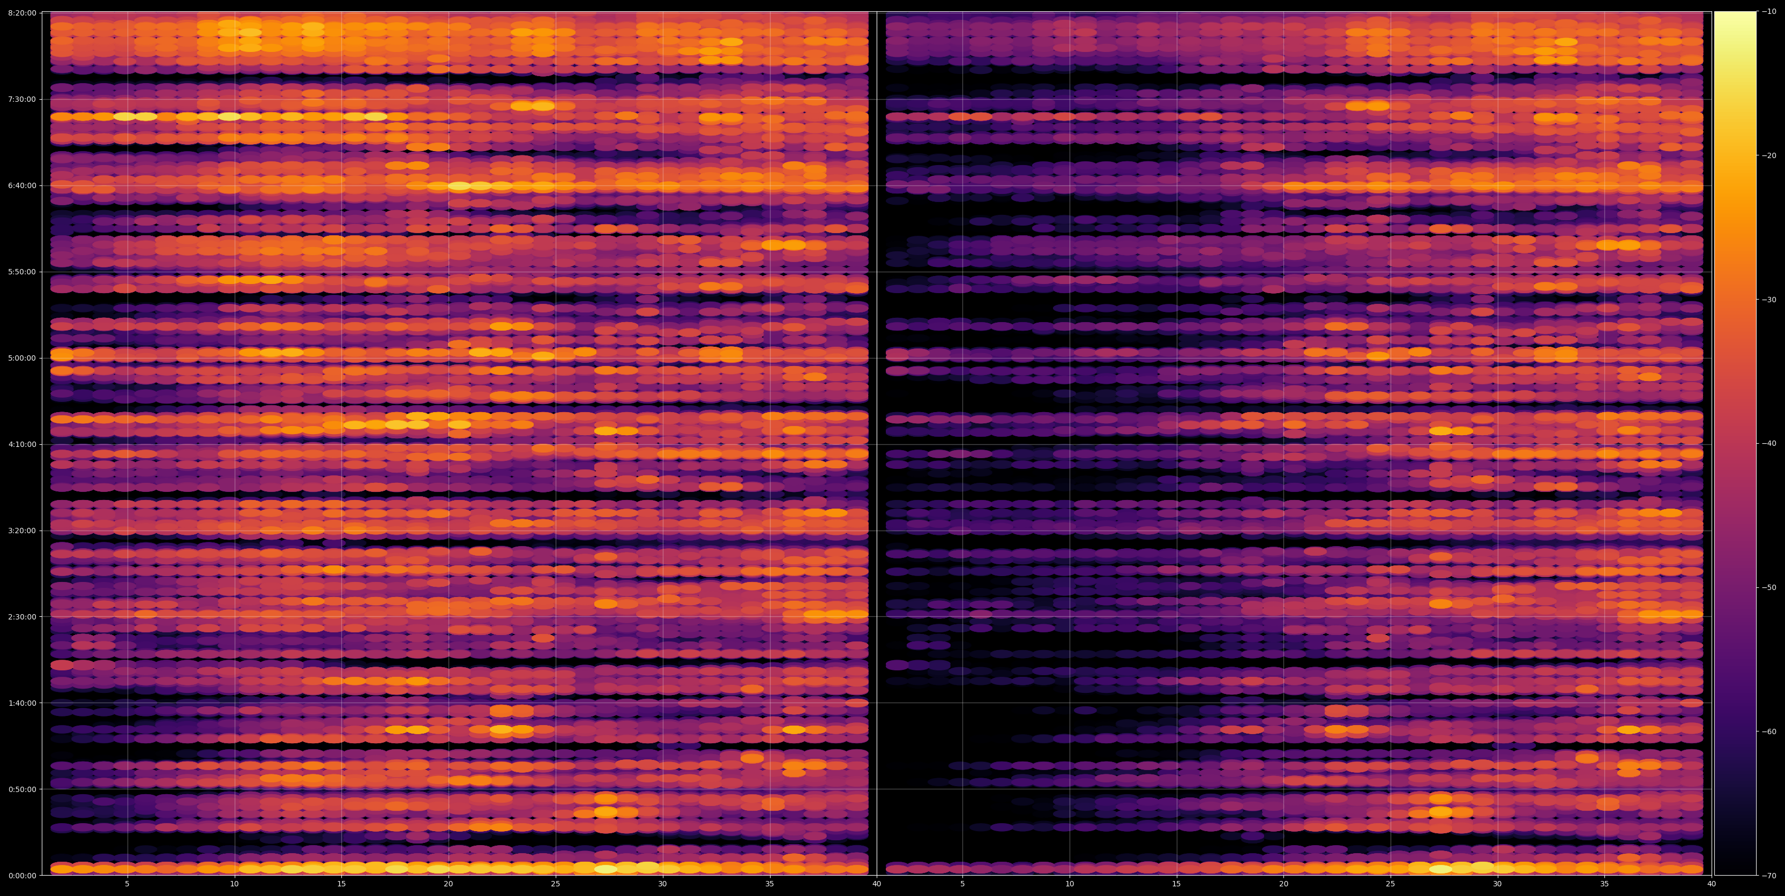
Task: Select the −20 colorbar tick label
Action: [x=1768, y=156]
